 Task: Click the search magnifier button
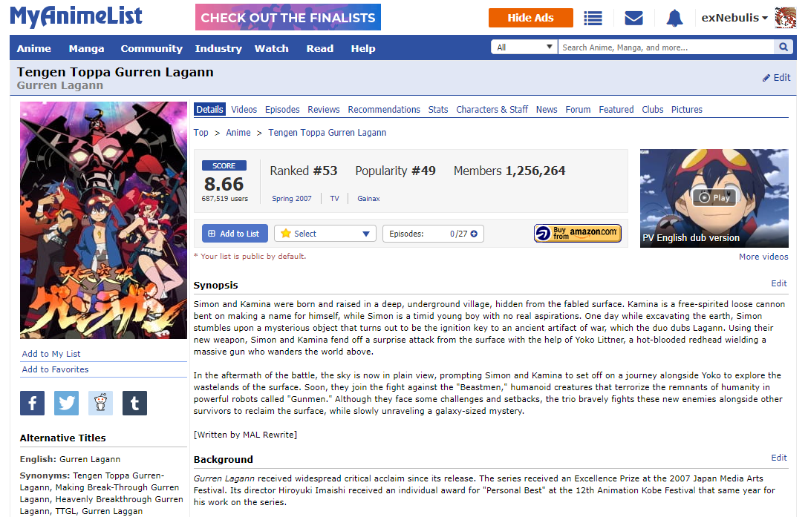point(783,47)
